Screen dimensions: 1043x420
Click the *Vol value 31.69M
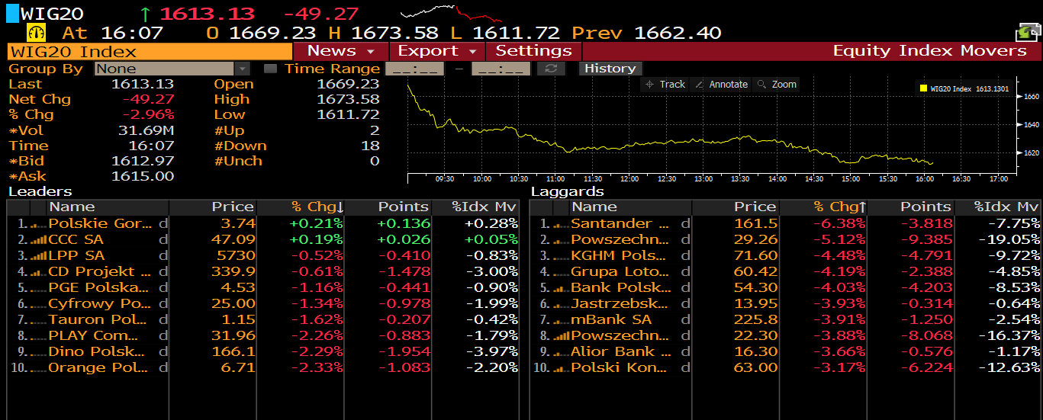pyautogui.click(x=146, y=130)
